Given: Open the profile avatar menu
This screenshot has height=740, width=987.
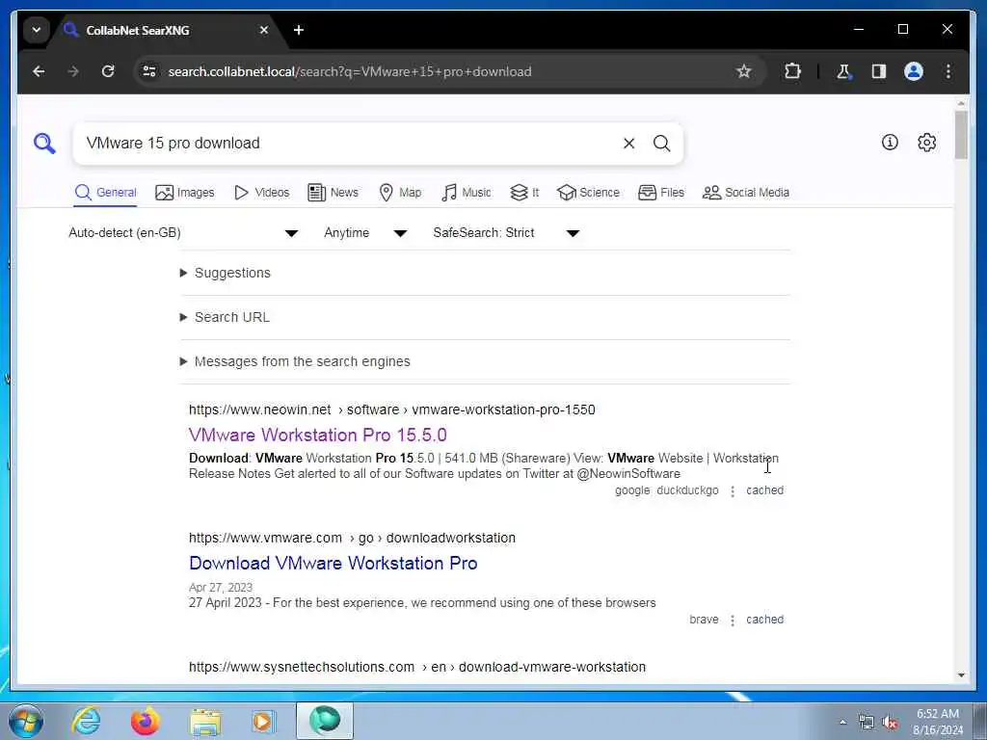Looking at the screenshot, I should (914, 71).
